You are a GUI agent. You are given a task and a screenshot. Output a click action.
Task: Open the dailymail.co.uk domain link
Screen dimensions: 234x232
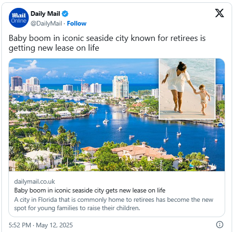click(x=34, y=181)
